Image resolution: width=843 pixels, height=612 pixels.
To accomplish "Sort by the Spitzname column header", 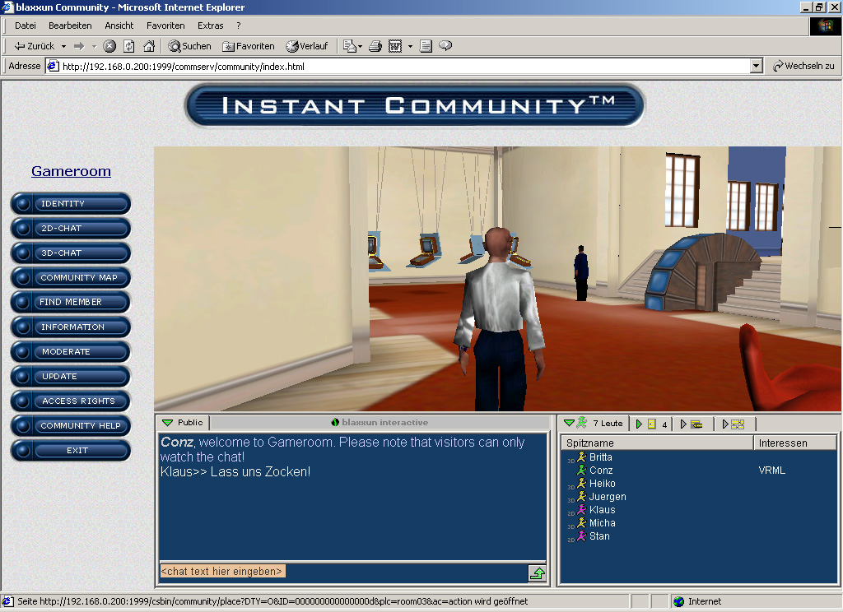I will (657, 443).
